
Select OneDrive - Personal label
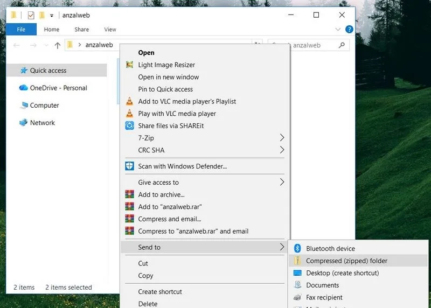pos(59,88)
